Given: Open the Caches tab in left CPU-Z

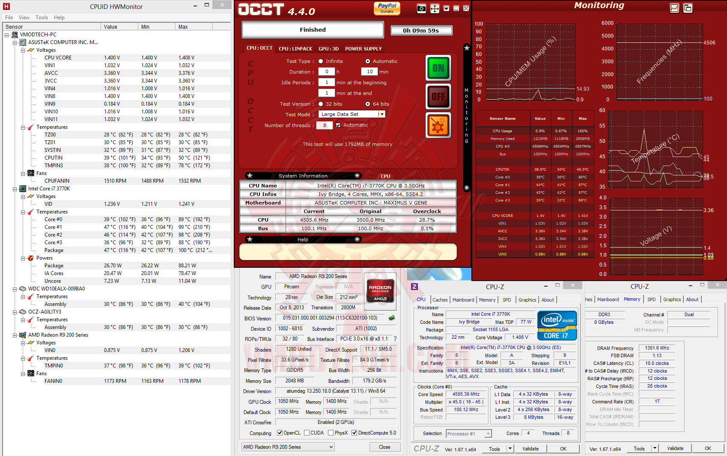Looking at the screenshot, I should 440,300.
